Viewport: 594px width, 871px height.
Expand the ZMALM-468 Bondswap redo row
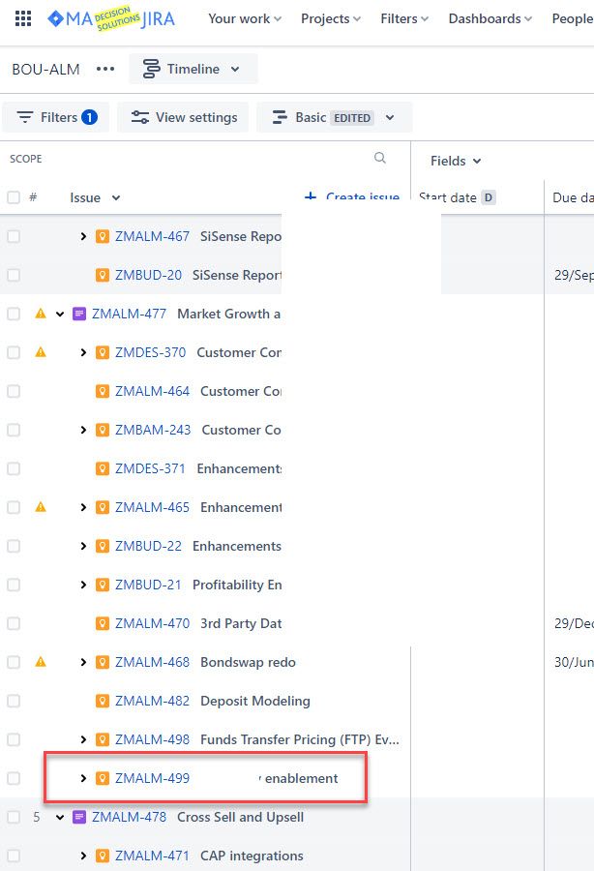click(x=83, y=662)
